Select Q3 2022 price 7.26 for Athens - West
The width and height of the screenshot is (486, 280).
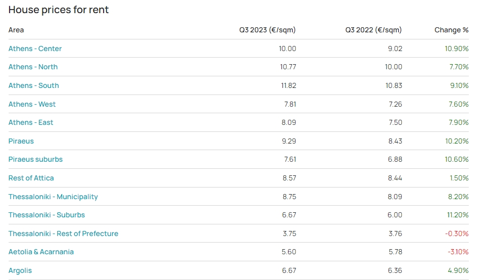tap(396, 104)
